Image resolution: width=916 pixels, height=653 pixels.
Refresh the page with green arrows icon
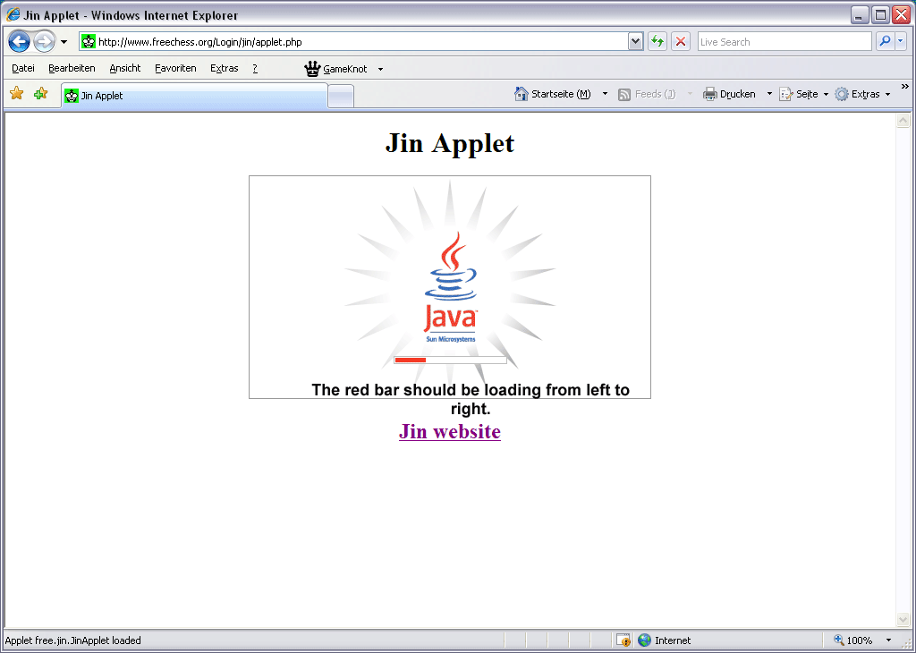pyautogui.click(x=657, y=41)
